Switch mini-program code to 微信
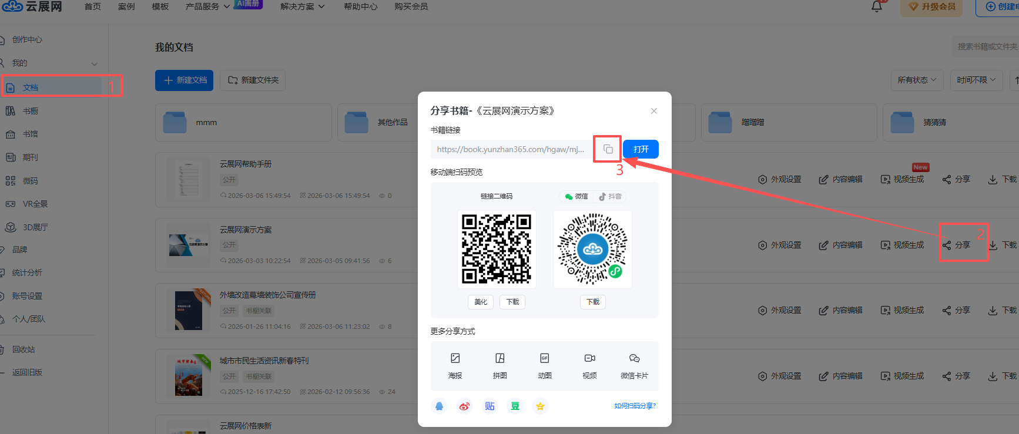The image size is (1019, 434). click(x=576, y=196)
